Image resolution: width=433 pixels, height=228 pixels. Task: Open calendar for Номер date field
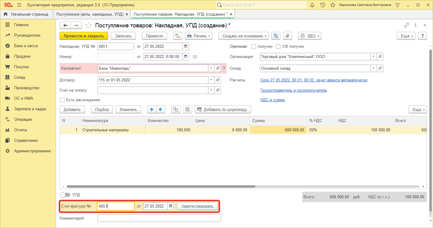click(186, 56)
